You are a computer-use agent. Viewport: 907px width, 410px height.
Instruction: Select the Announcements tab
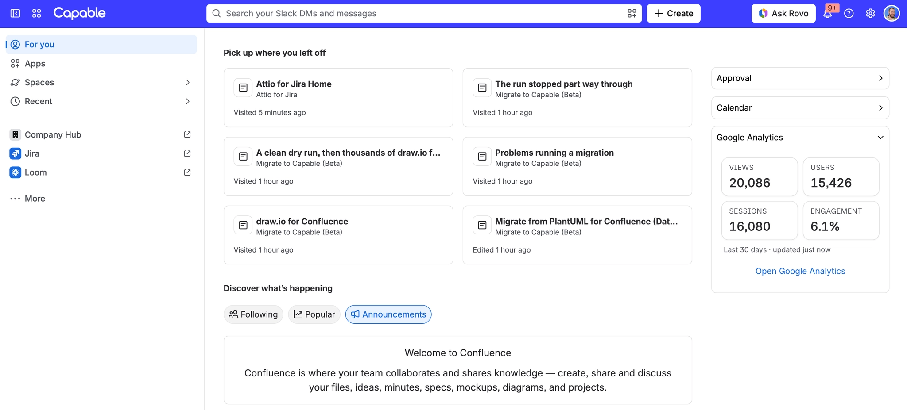[x=388, y=314]
